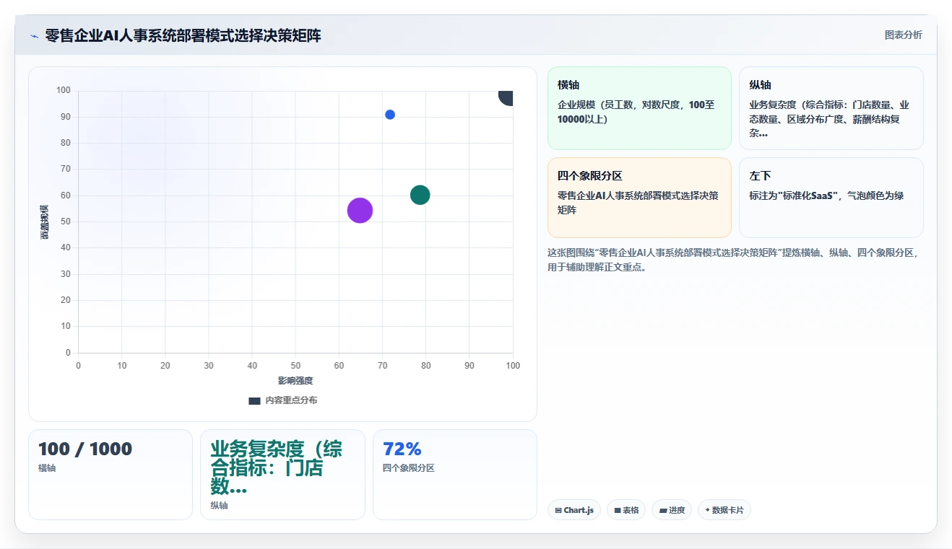Toggle the 内容重点分布 legend color box

click(254, 400)
